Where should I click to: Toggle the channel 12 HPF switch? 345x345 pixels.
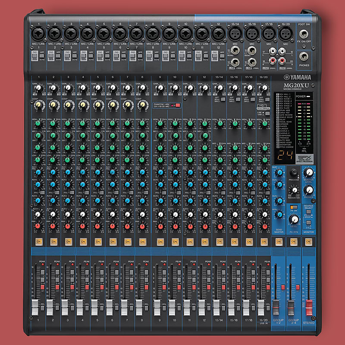(x=222, y=56)
